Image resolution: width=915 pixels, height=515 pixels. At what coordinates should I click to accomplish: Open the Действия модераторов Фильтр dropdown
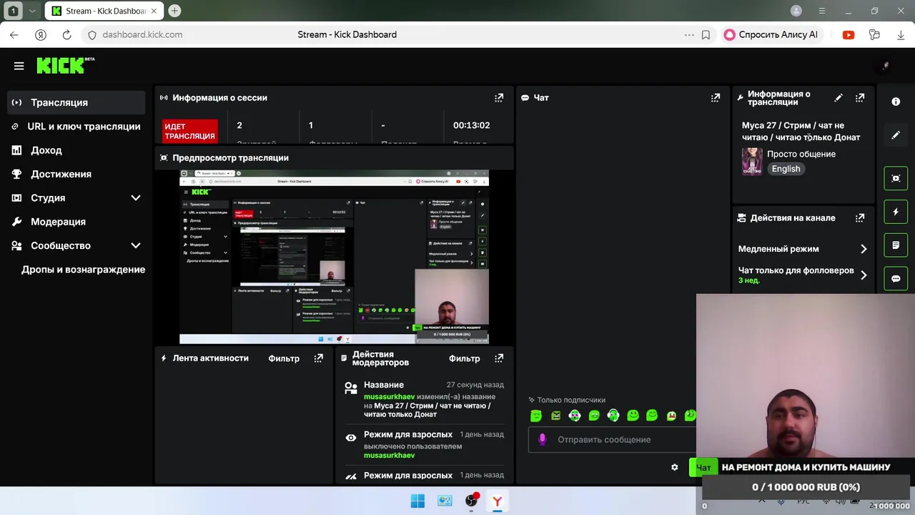(x=465, y=358)
